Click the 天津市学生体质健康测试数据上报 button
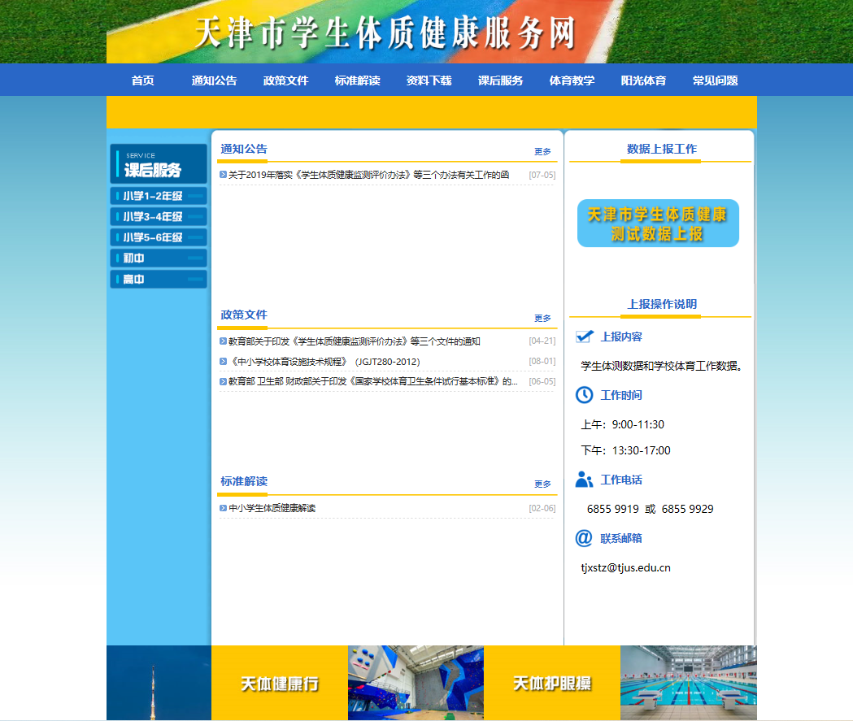The width and height of the screenshot is (853, 721). click(x=658, y=224)
